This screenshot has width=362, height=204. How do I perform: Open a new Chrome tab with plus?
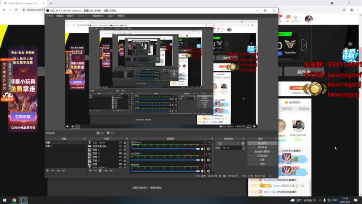click(51, 3)
